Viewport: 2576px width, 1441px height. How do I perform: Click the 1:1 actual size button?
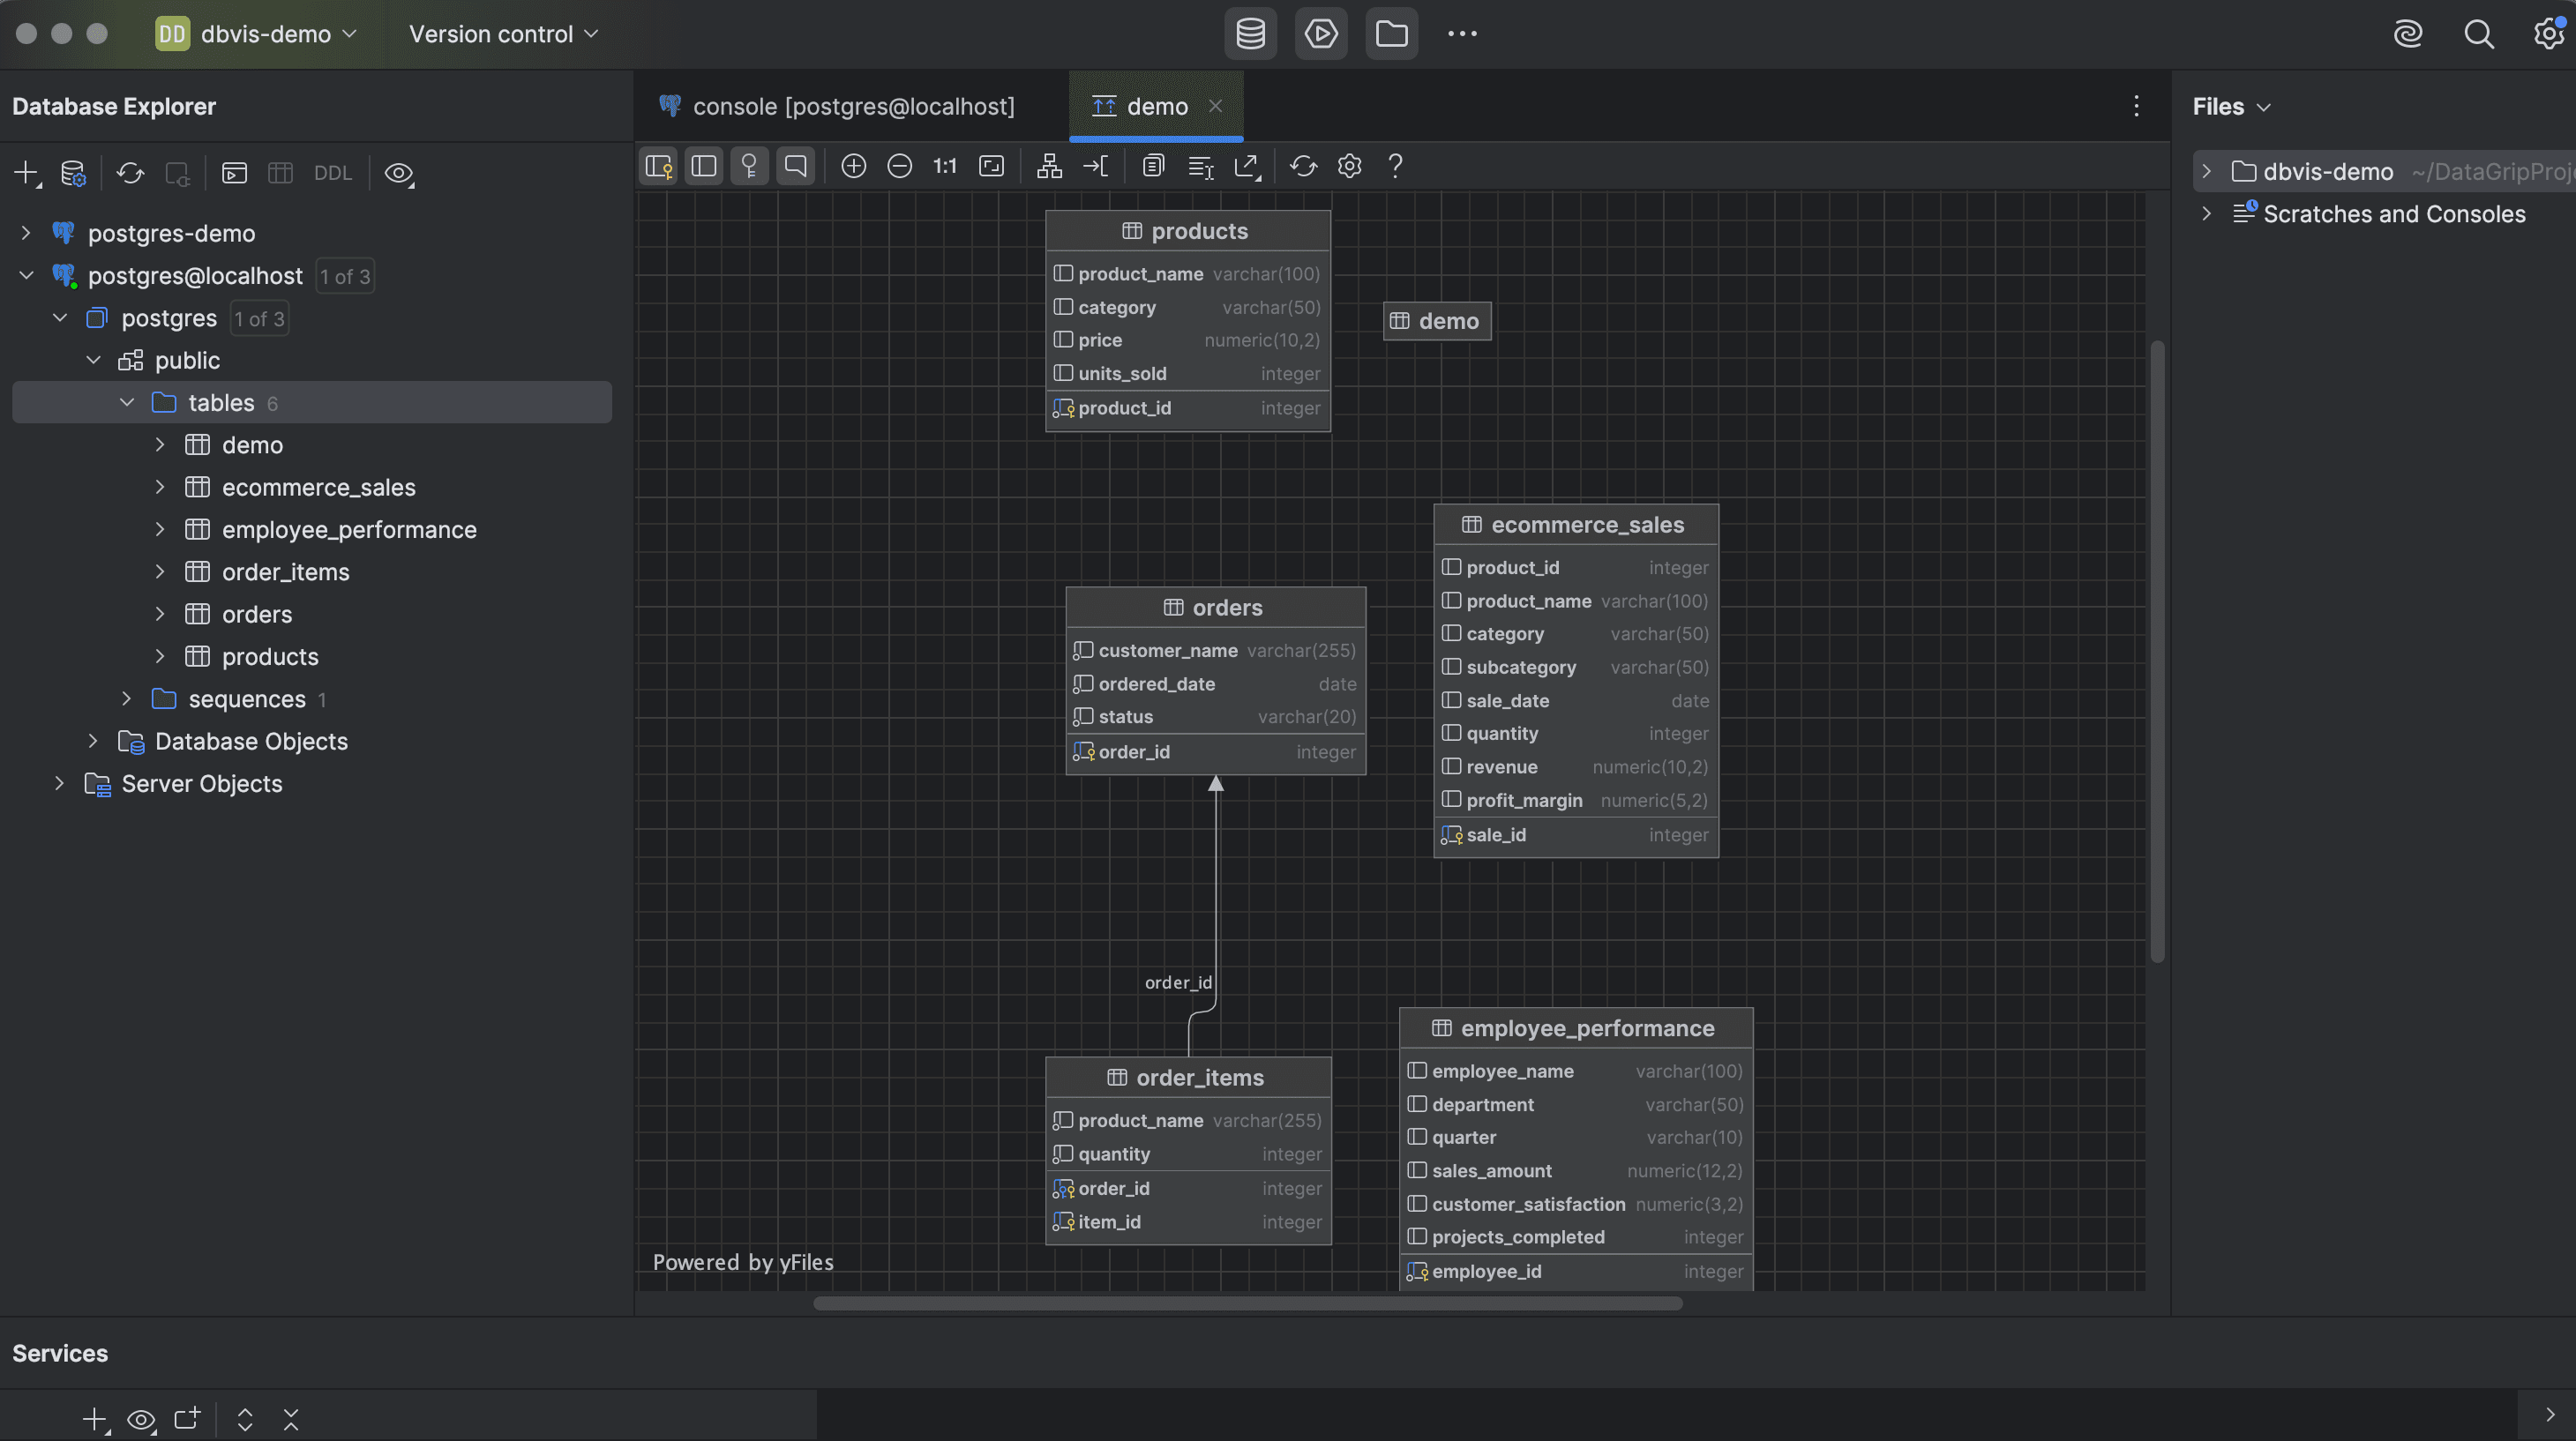944,166
